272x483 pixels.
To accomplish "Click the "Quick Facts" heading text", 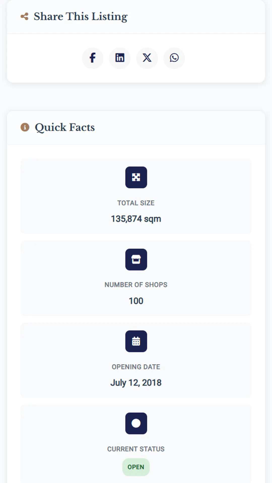I will coord(65,127).
